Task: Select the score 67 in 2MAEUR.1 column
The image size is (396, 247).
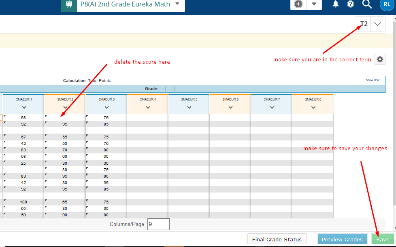Action: [x=23, y=137]
